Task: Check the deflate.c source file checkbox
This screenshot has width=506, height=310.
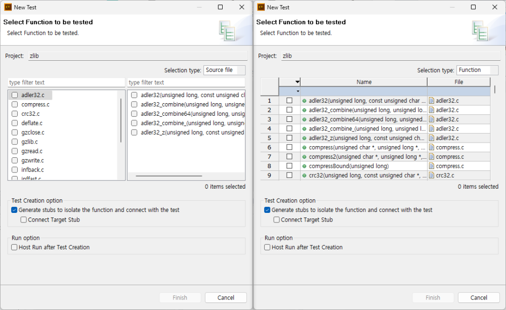Action: pyautogui.click(x=15, y=123)
